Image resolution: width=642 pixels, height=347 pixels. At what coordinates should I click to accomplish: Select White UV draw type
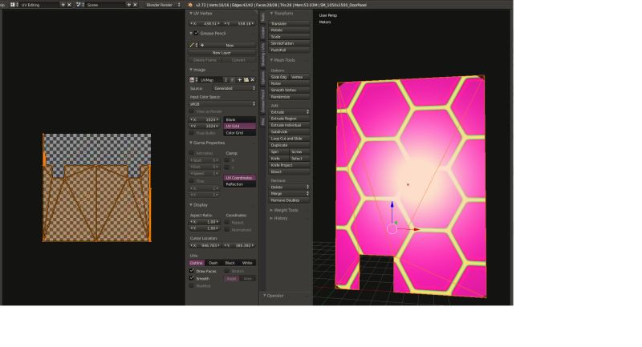point(247,263)
